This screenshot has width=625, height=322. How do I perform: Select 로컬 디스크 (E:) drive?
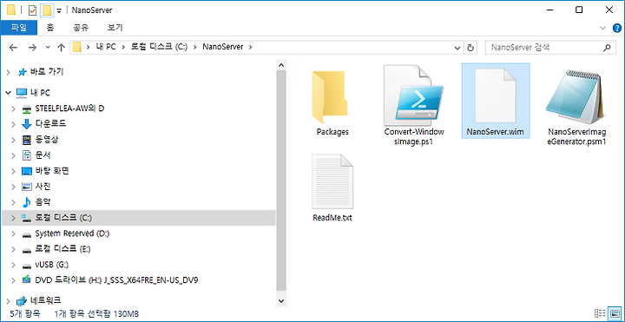(63, 249)
